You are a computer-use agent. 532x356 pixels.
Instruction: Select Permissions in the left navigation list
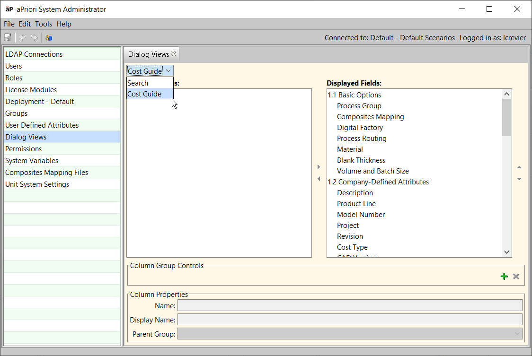pyautogui.click(x=24, y=149)
